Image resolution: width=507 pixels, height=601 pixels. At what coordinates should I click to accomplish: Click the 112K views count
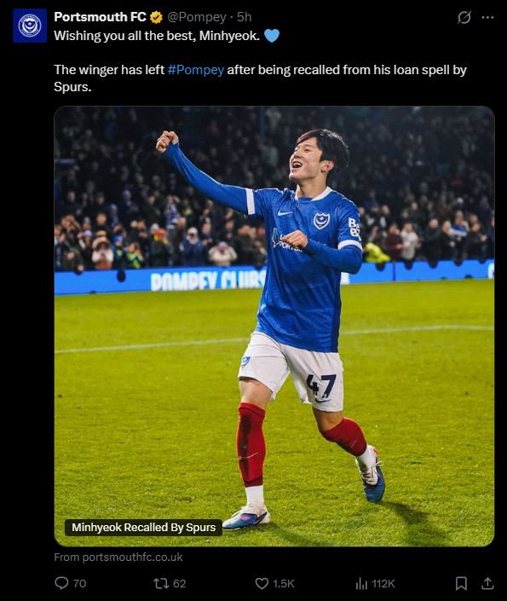383,583
